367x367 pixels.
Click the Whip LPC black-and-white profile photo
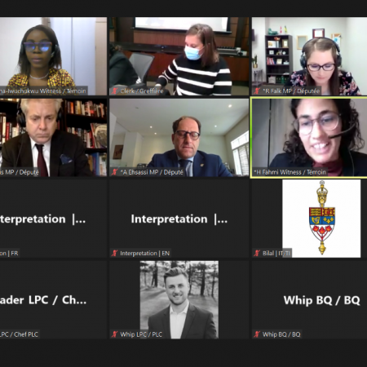179,300
